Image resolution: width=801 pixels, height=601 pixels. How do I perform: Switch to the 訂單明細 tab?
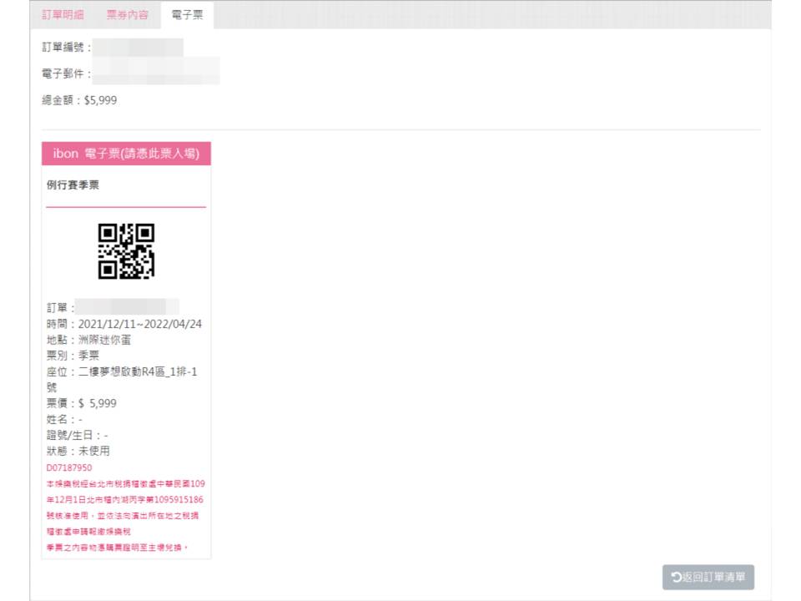click(63, 15)
